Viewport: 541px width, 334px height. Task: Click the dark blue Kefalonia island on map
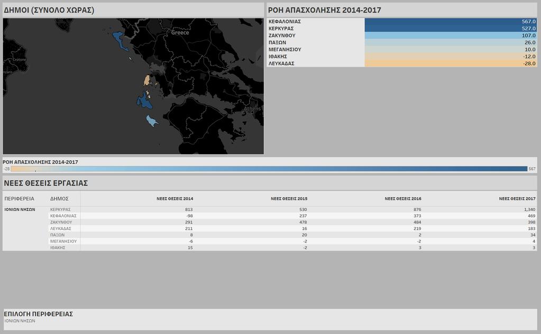click(x=144, y=101)
